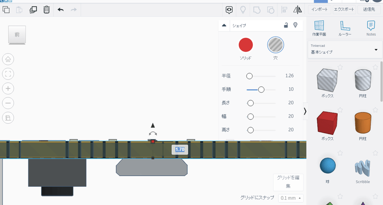Favorite the 球 star
The height and width of the screenshot is (205, 383).
point(340,153)
